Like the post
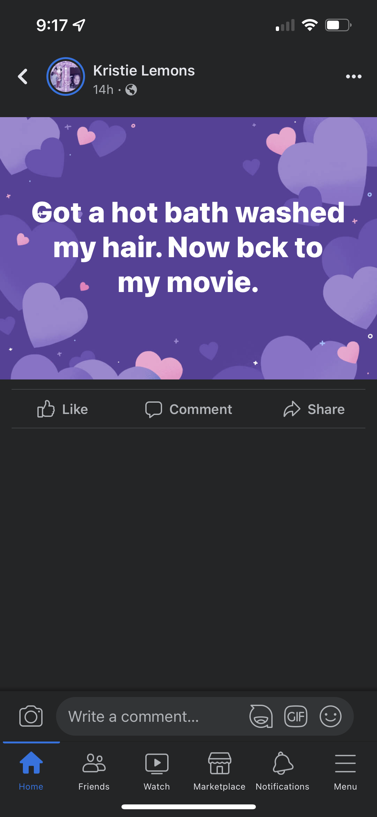Viewport: 377px width, 817px height. point(63,409)
